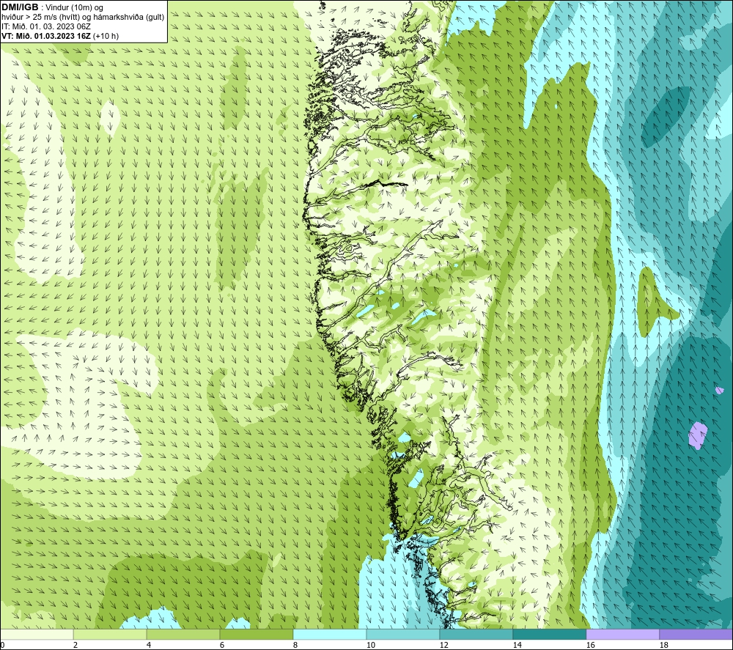The height and width of the screenshot is (650, 733).
Task: Click the "DMI/IGB" title text
Action: [x=20, y=7]
